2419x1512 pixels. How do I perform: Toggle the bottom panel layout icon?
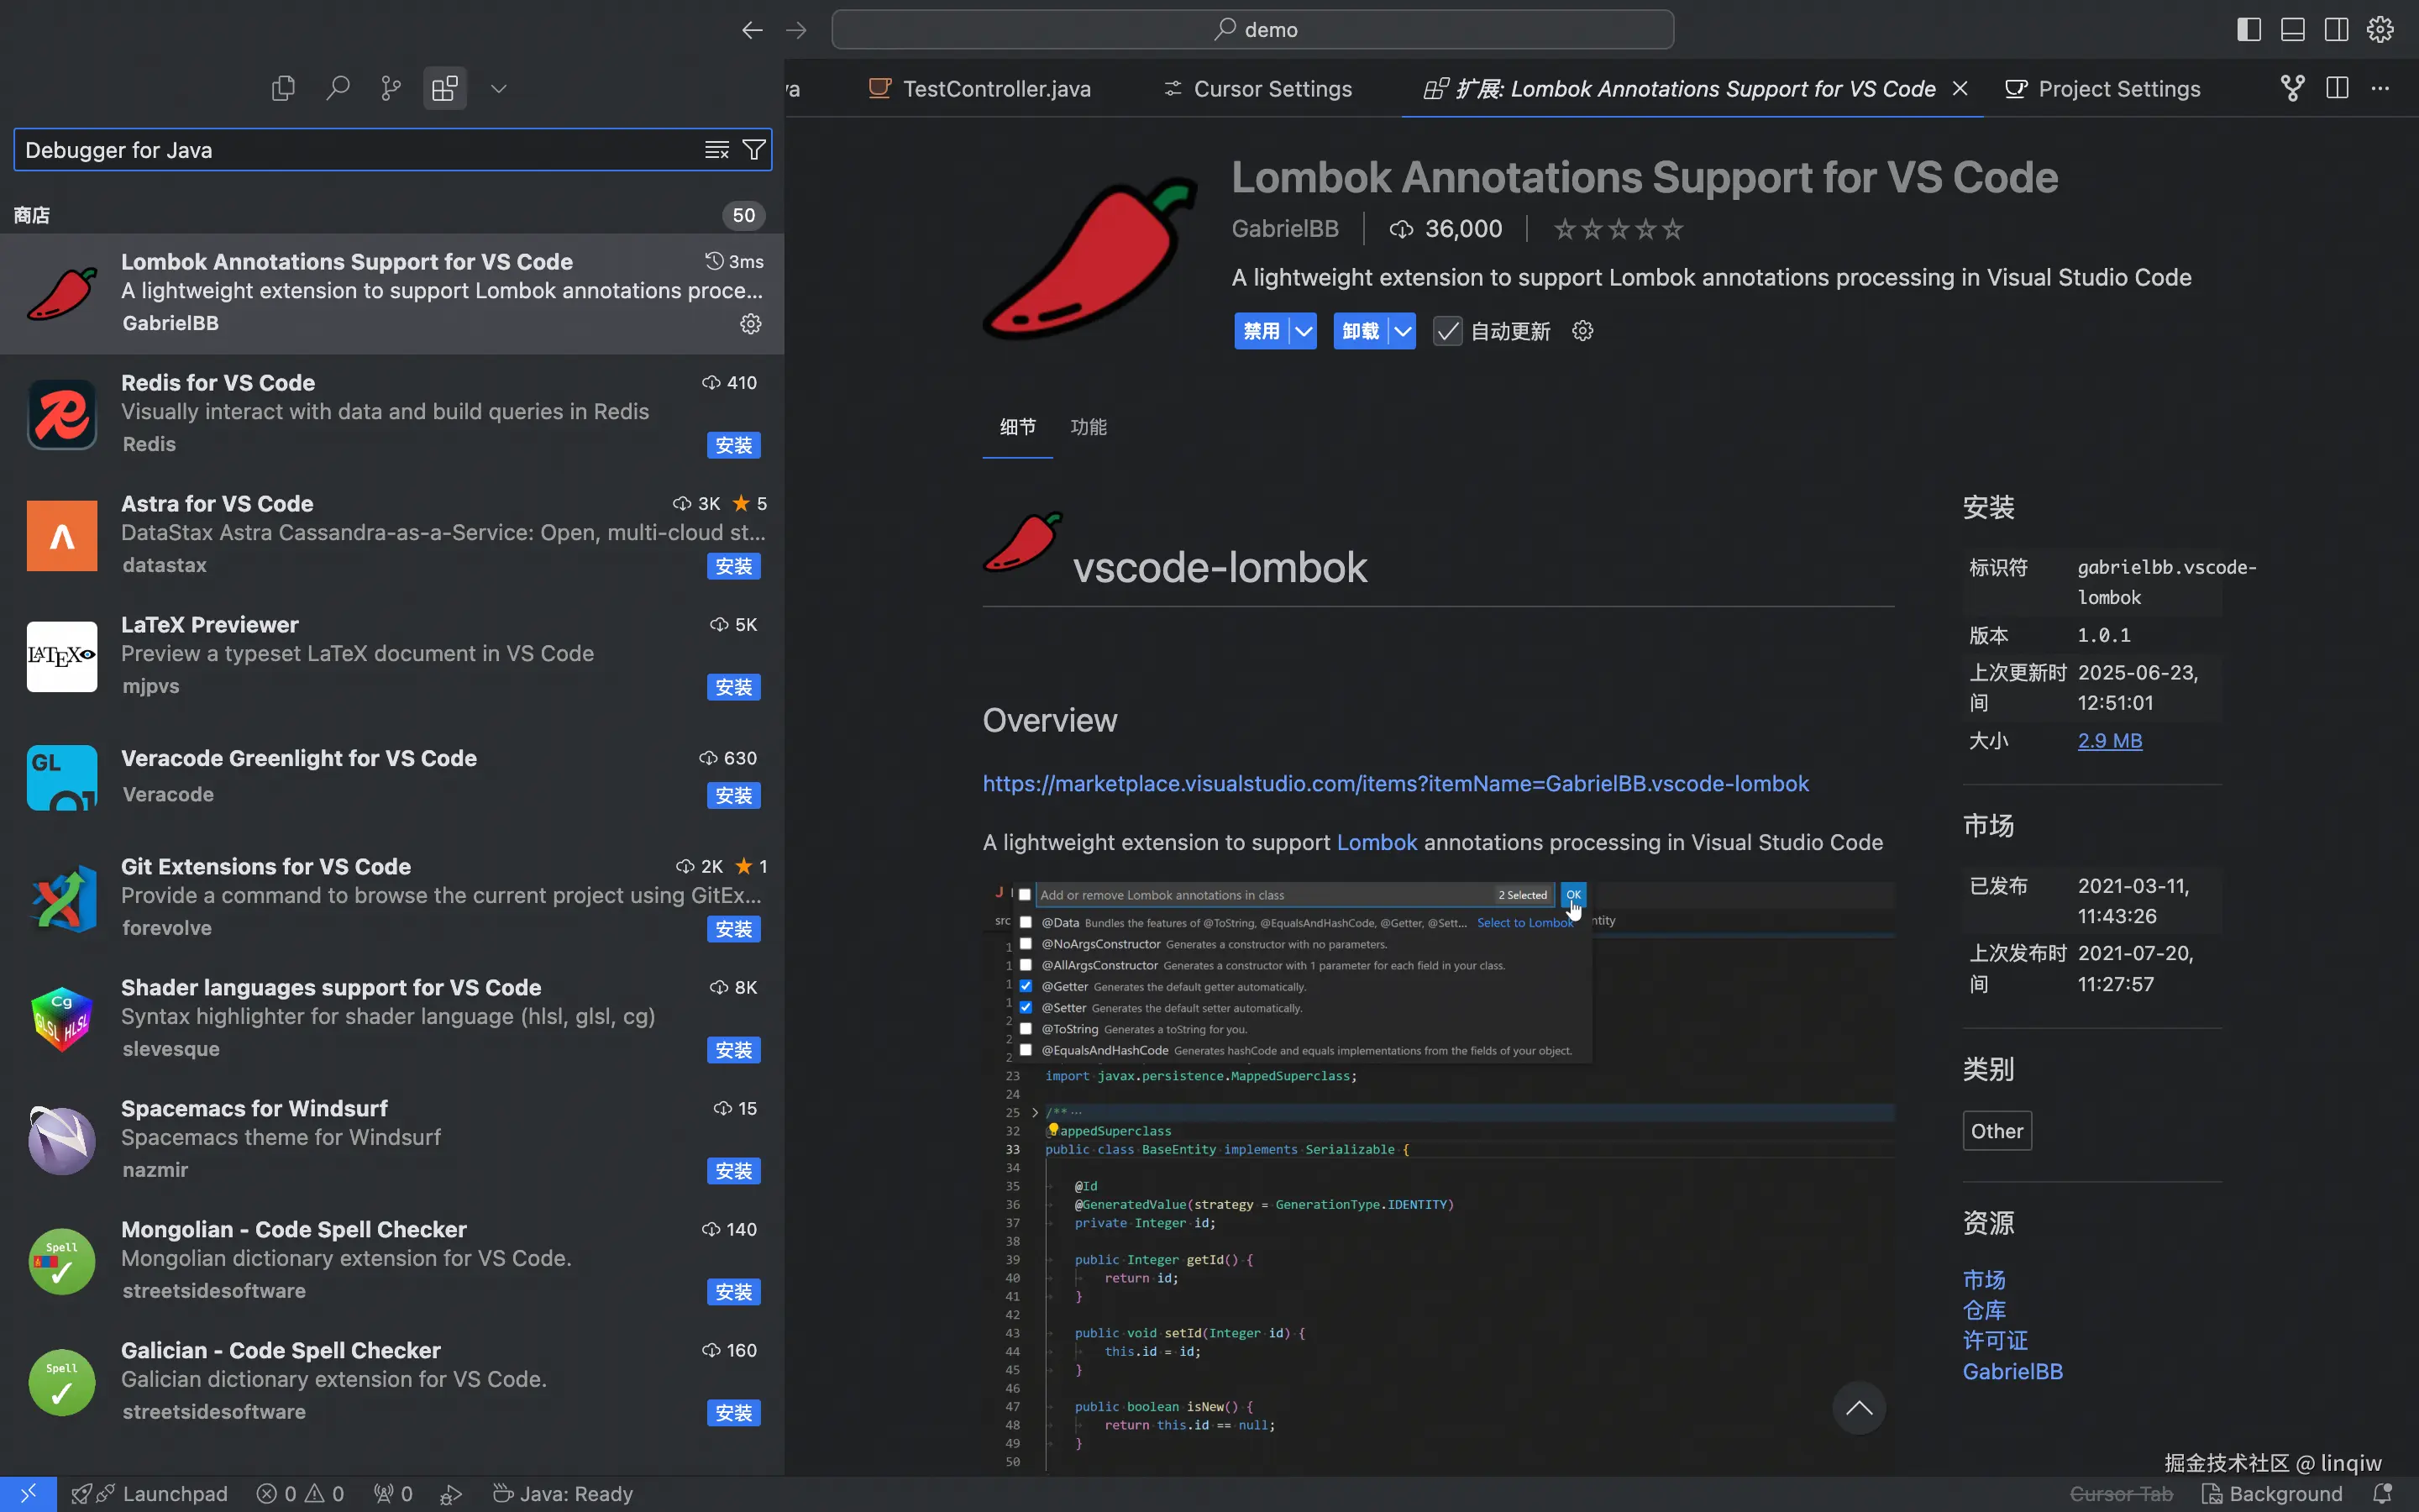(2292, 30)
